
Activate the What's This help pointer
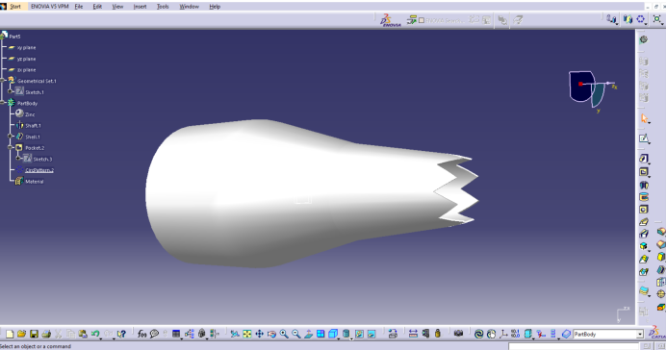point(121,334)
